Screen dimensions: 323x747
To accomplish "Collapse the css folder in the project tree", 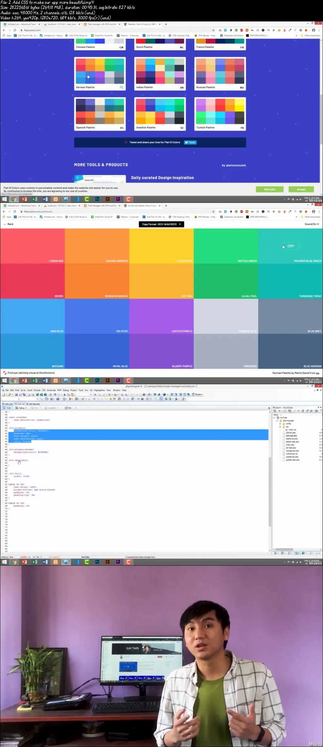I will click(280, 427).
